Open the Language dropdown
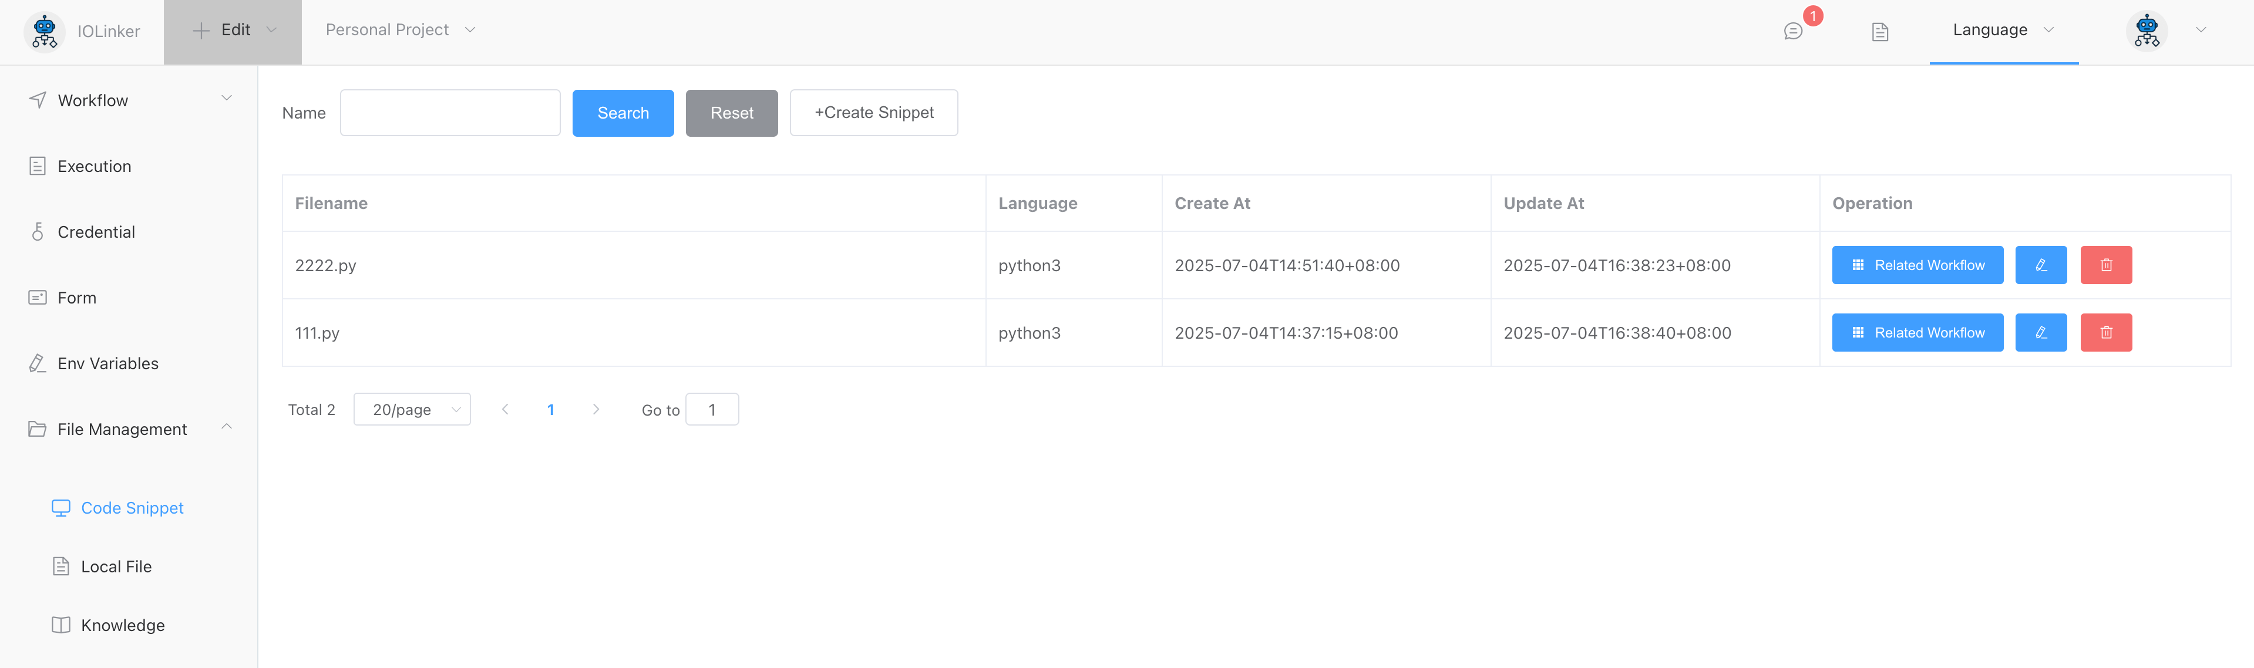 click(2003, 30)
